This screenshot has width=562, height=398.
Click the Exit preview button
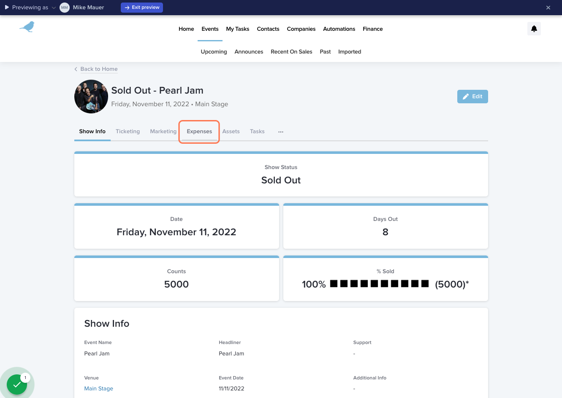pos(142,8)
